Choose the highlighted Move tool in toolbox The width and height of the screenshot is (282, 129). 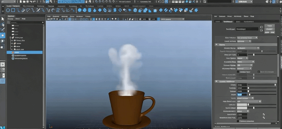point(3,35)
